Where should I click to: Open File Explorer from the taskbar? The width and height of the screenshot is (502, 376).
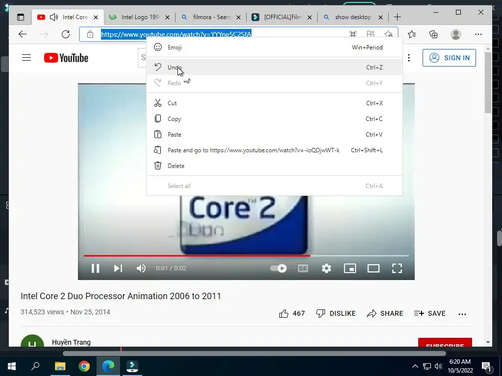click(x=60, y=366)
